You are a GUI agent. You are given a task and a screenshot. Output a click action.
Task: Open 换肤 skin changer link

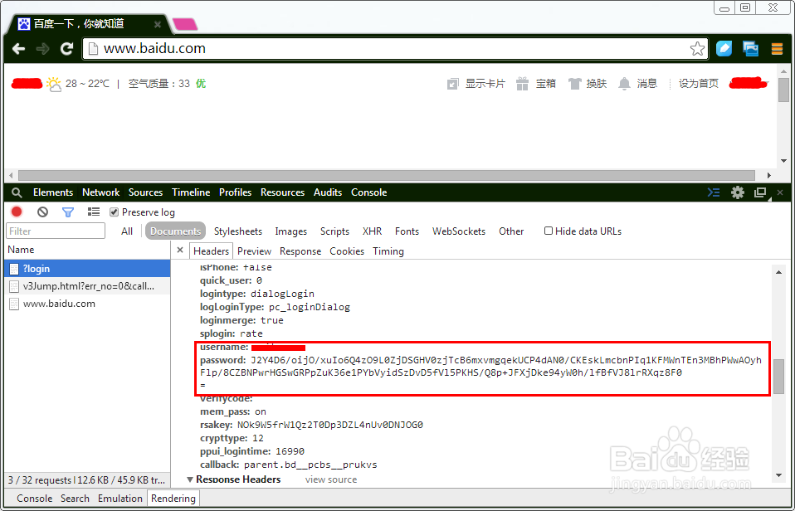(x=588, y=84)
